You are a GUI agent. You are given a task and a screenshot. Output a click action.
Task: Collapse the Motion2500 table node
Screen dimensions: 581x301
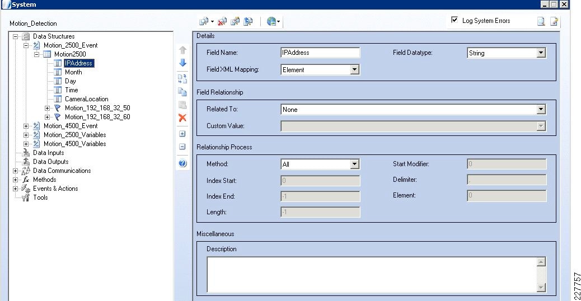pyautogui.click(x=36, y=54)
